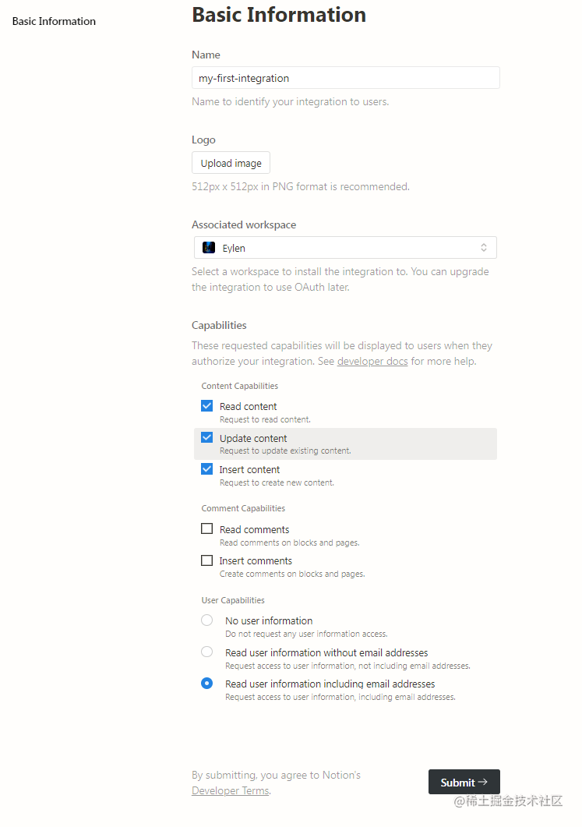
Task: Click the Name input field
Action: 345,77
